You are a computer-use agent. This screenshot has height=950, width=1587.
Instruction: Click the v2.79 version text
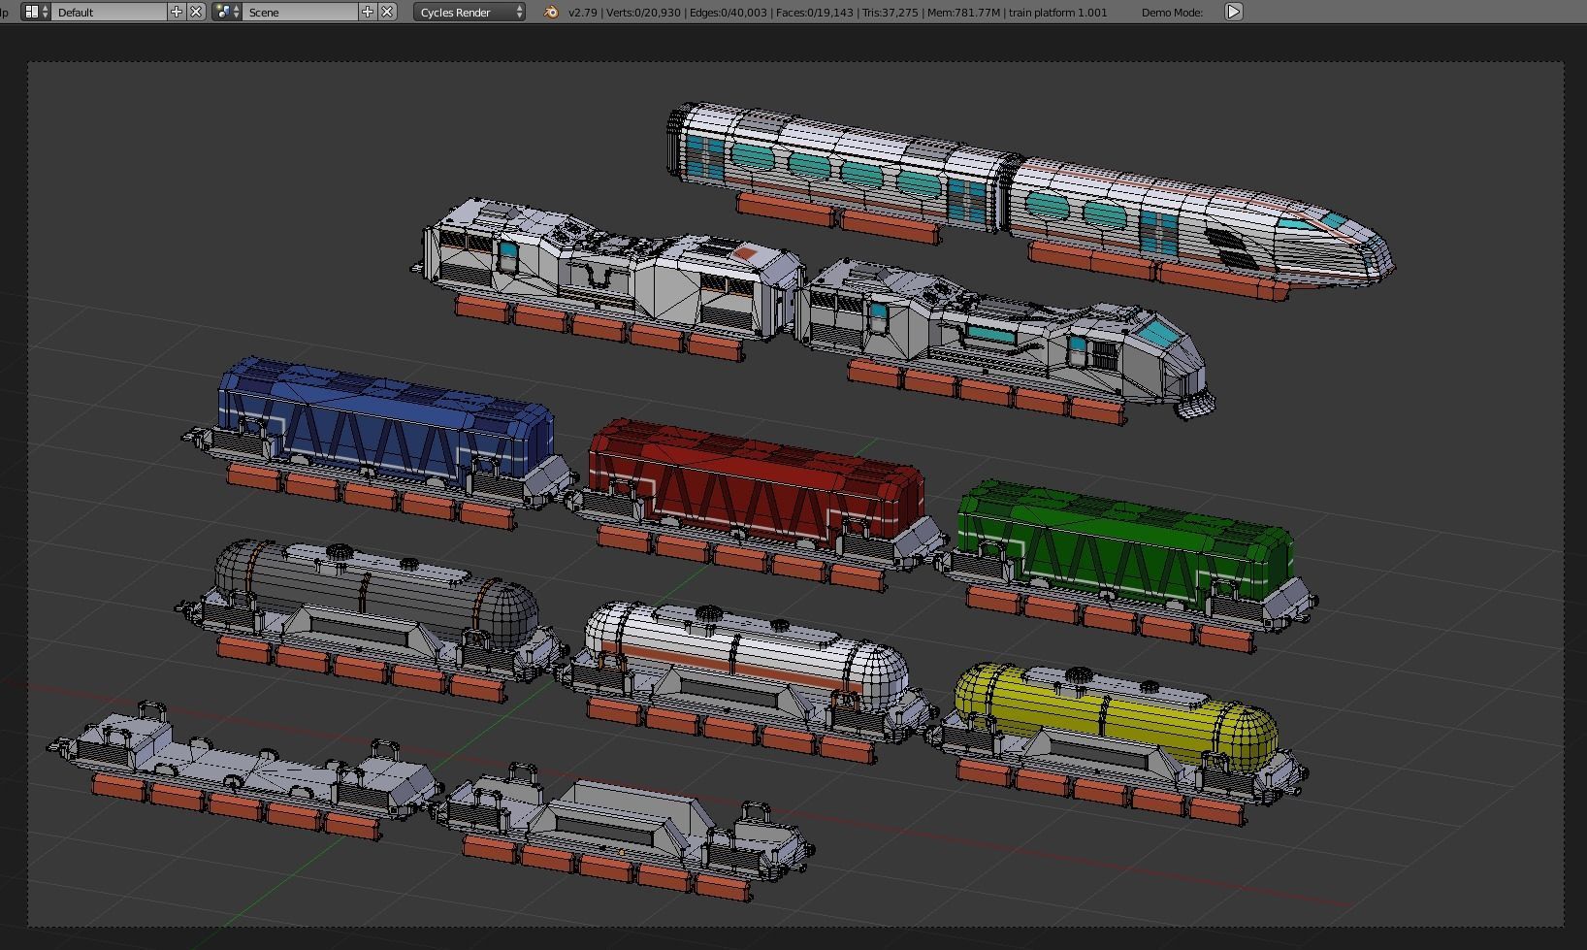[583, 13]
